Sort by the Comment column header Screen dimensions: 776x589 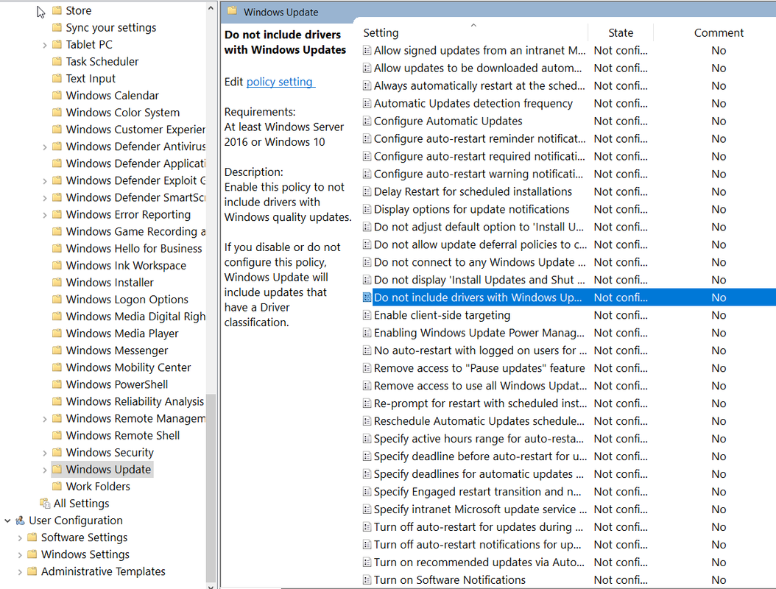[719, 32]
